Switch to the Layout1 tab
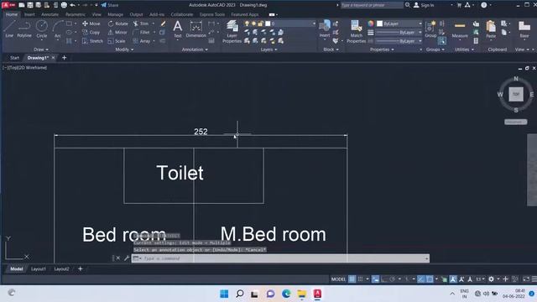Screen dimensions: 537x302 coord(39,269)
